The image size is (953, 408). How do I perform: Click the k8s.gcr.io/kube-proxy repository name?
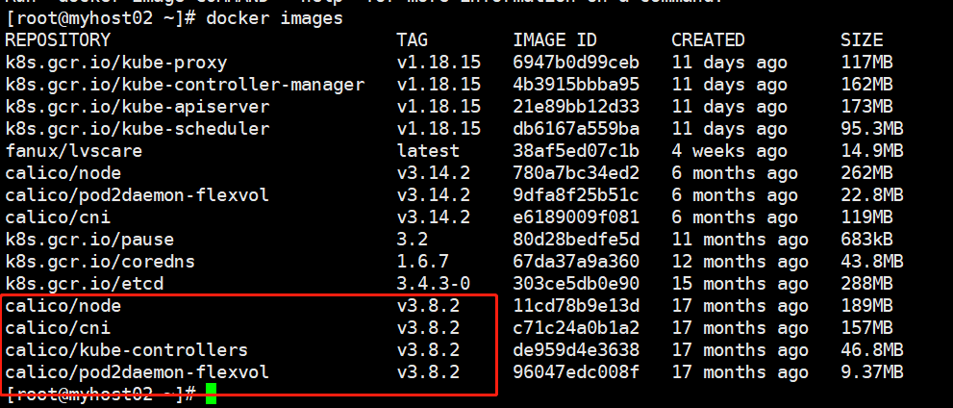[116, 63]
